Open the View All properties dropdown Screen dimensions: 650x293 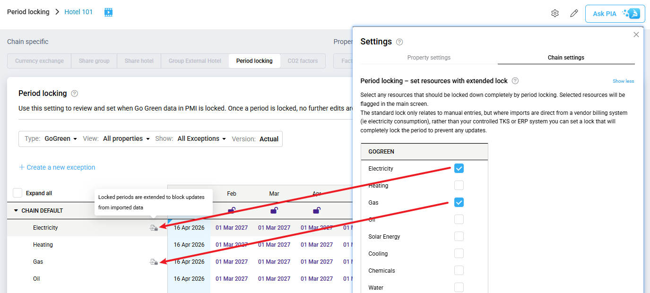click(x=126, y=139)
